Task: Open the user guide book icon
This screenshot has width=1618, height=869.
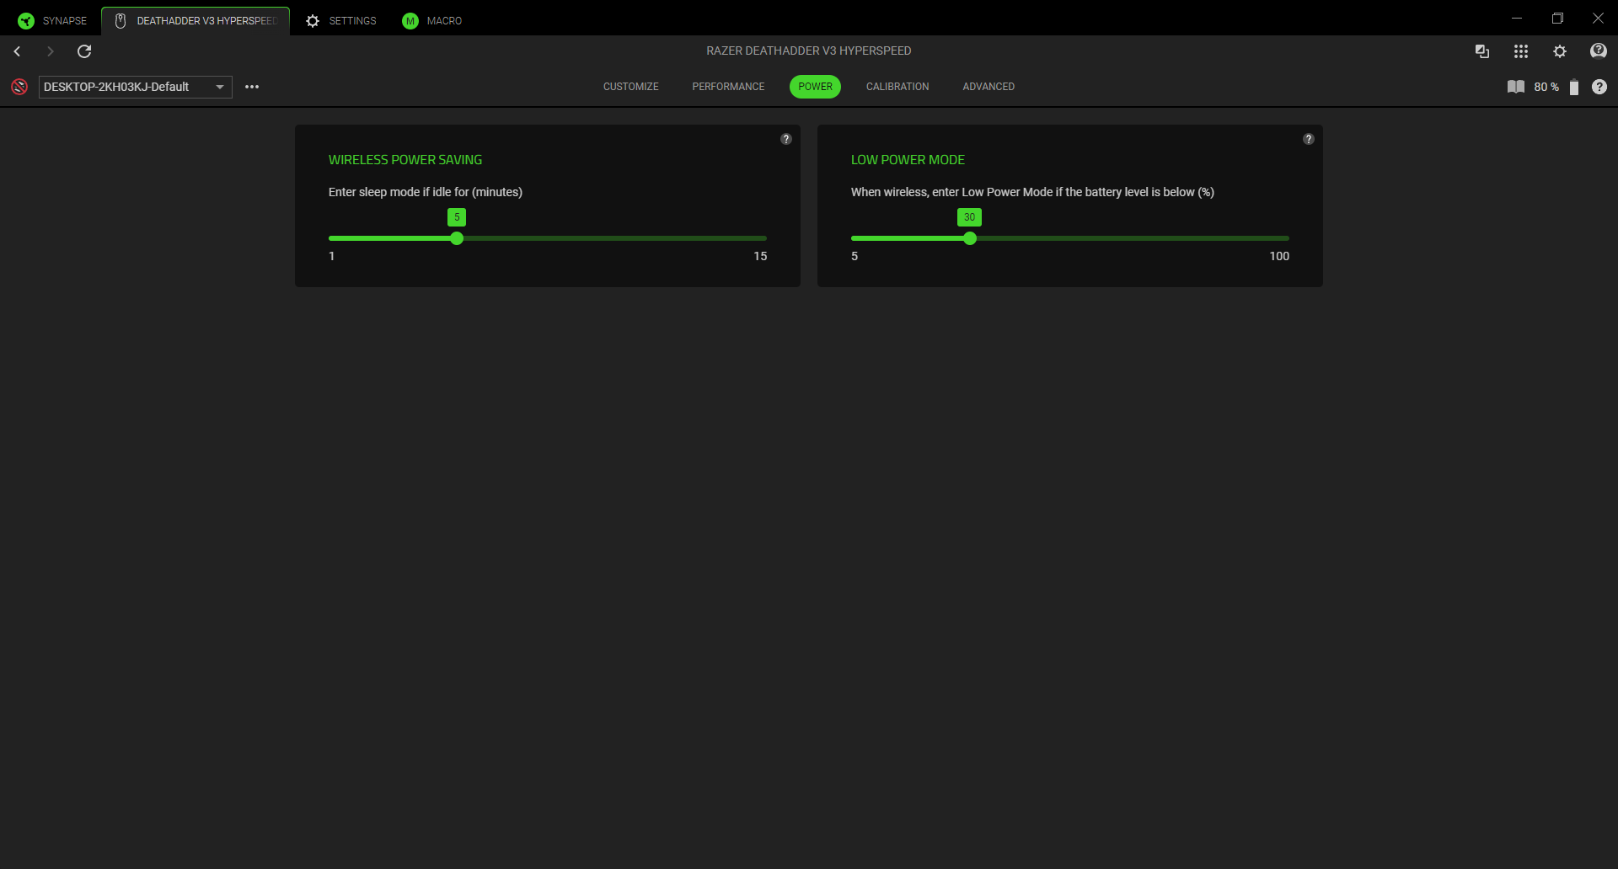Action: point(1516,87)
